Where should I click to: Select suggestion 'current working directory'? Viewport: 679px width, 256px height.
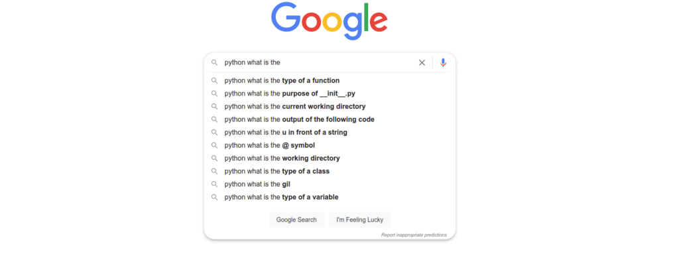point(330,107)
